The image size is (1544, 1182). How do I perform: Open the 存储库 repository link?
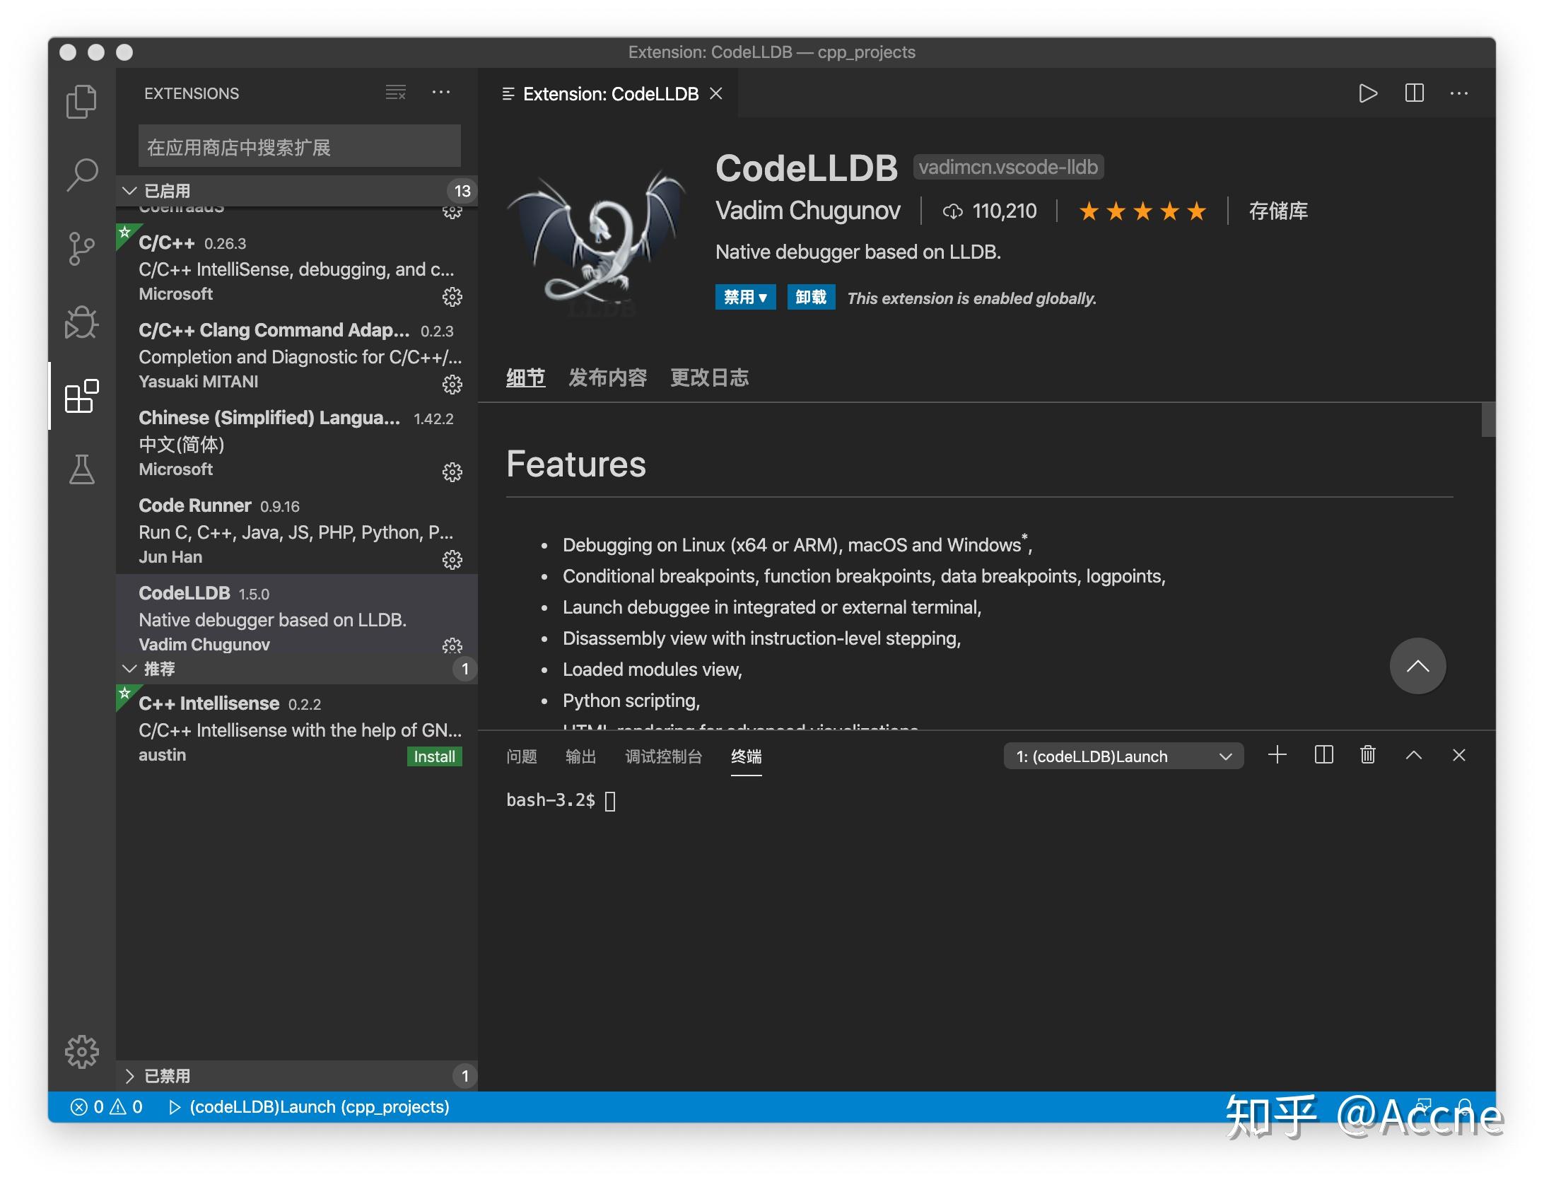[1278, 211]
